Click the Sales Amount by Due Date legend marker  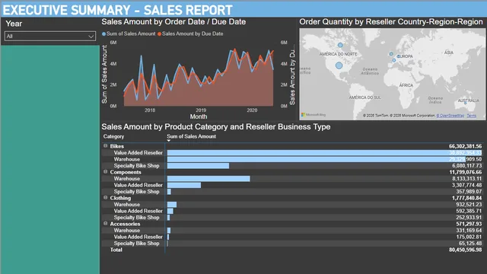click(159, 33)
